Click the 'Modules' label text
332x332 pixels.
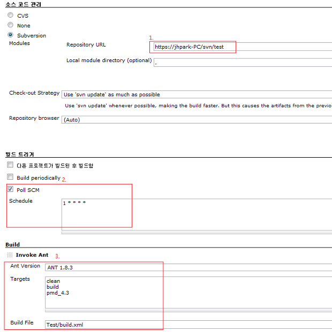[x=19, y=43]
